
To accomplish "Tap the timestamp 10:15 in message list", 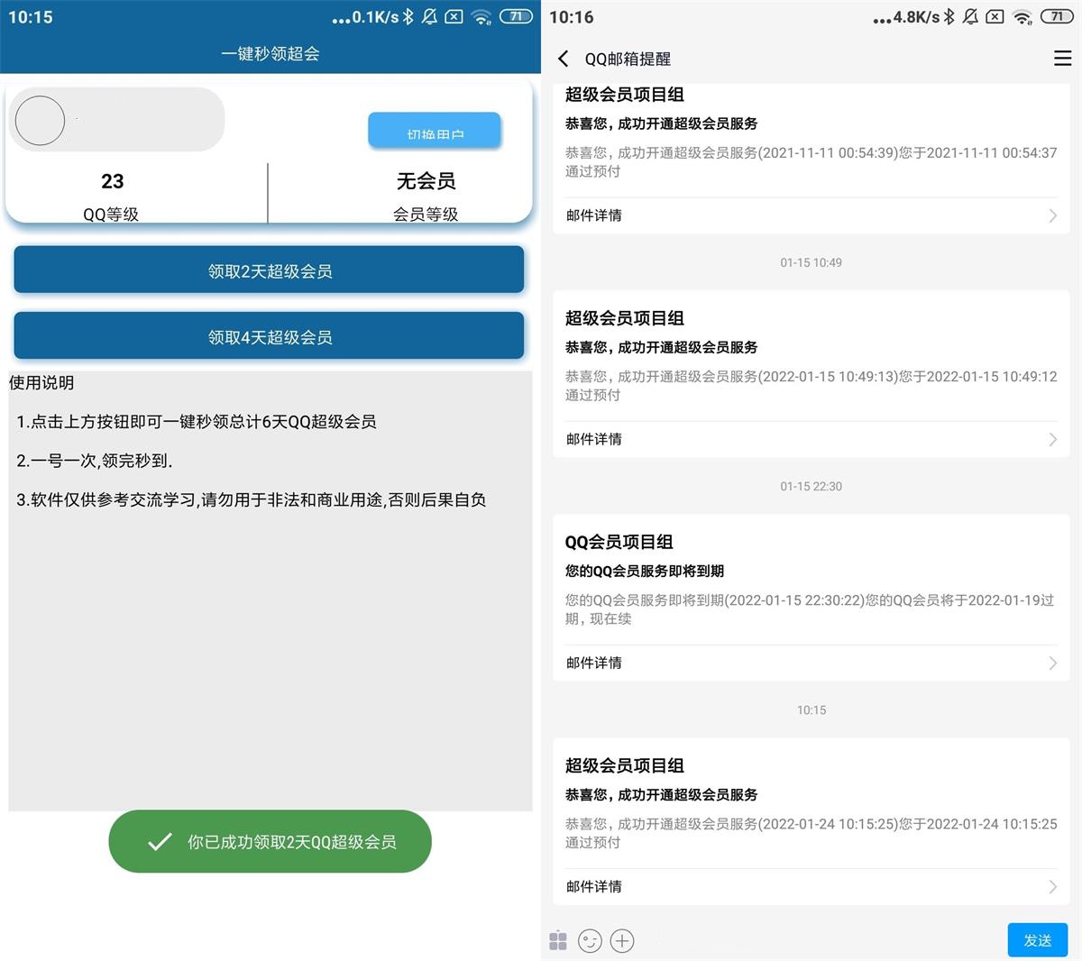I will [811, 709].
